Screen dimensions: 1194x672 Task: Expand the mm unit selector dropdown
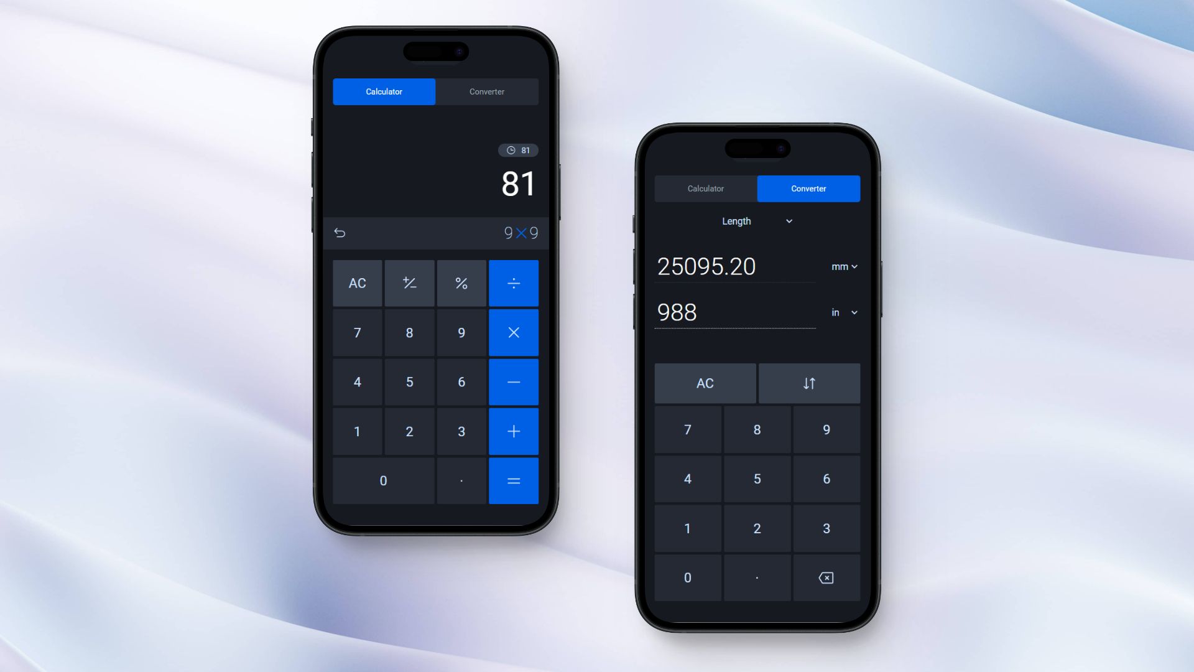point(844,266)
